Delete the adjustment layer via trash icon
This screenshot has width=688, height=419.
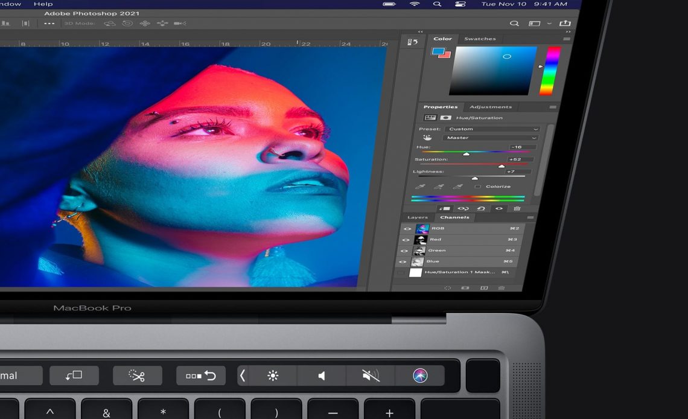(517, 208)
